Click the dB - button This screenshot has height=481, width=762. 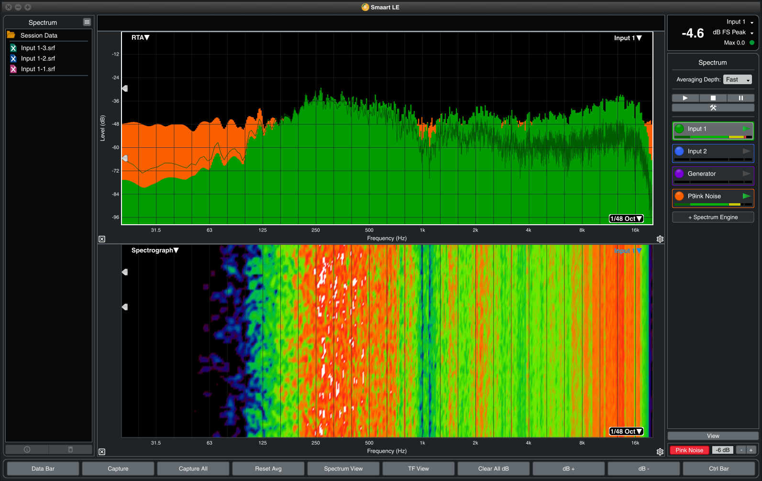(644, 469)
